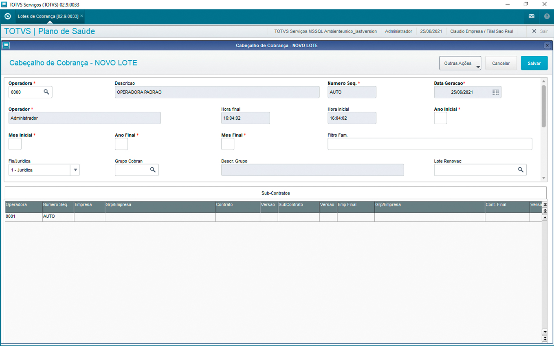Click the Filtro Fam. text field
554x346 pixels.
pos(429,144)
